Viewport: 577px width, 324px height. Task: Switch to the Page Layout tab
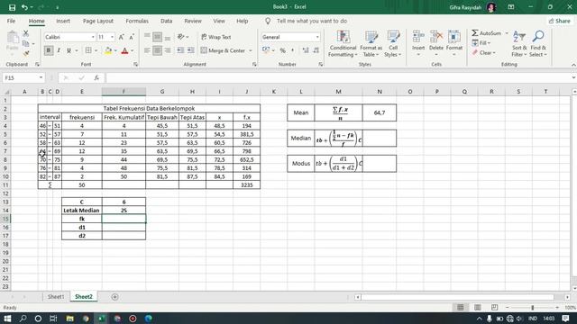98,21
